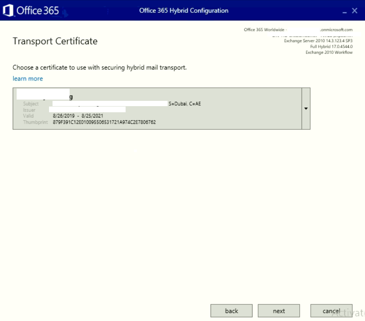This screenshot has width=365, height=321.
Task: Click the Thumbprint field label
Action: click(35, 122)
